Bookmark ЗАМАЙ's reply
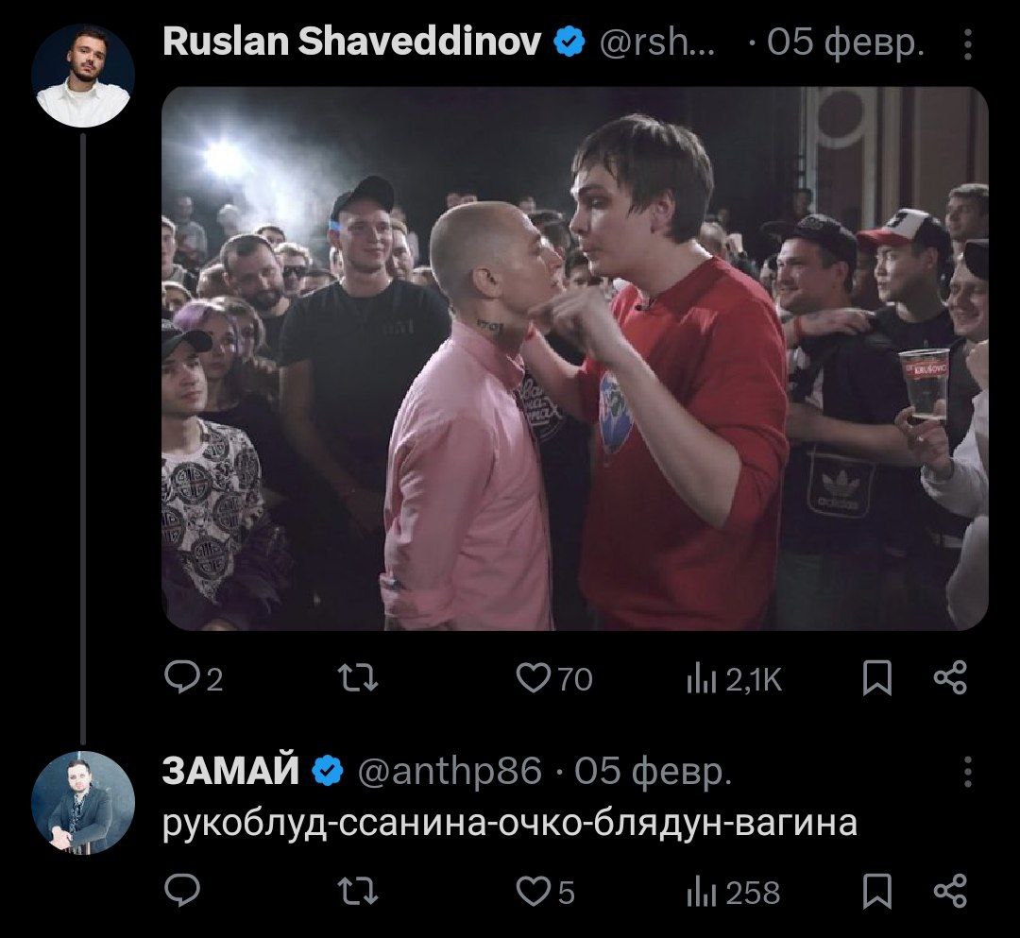Image resolution: width=1020 pixels, height=938 pixels. coord(876,891)
